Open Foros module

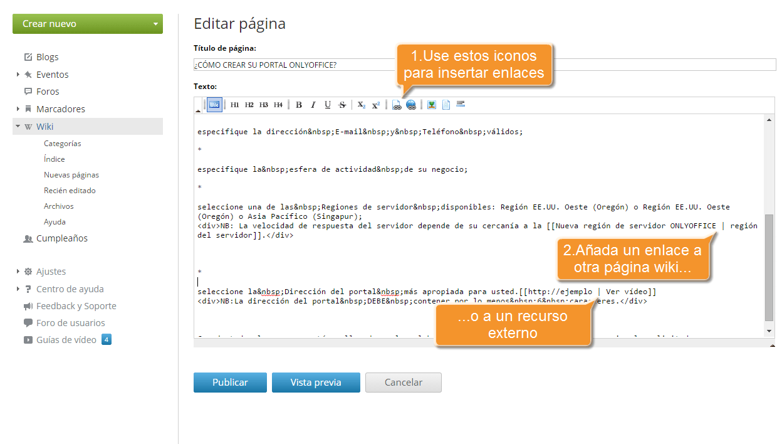(48, 92)
